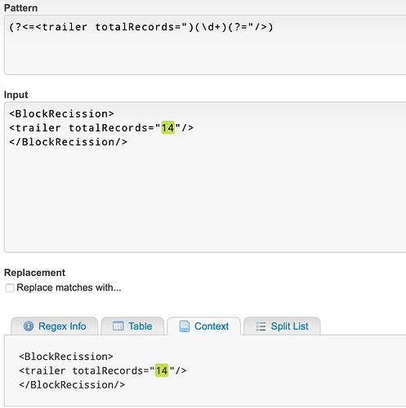Click the Input section label
Image resolution: width=406 pixels, height=408 pixels.
(x=16, y=95)
